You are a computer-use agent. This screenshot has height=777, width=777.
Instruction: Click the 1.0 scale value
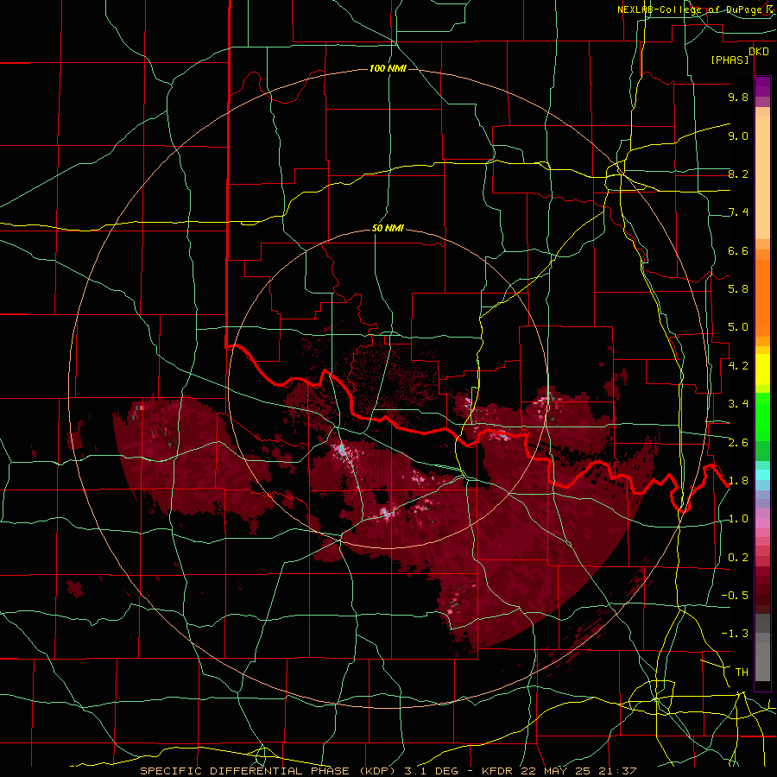click(x=738, y=519)
